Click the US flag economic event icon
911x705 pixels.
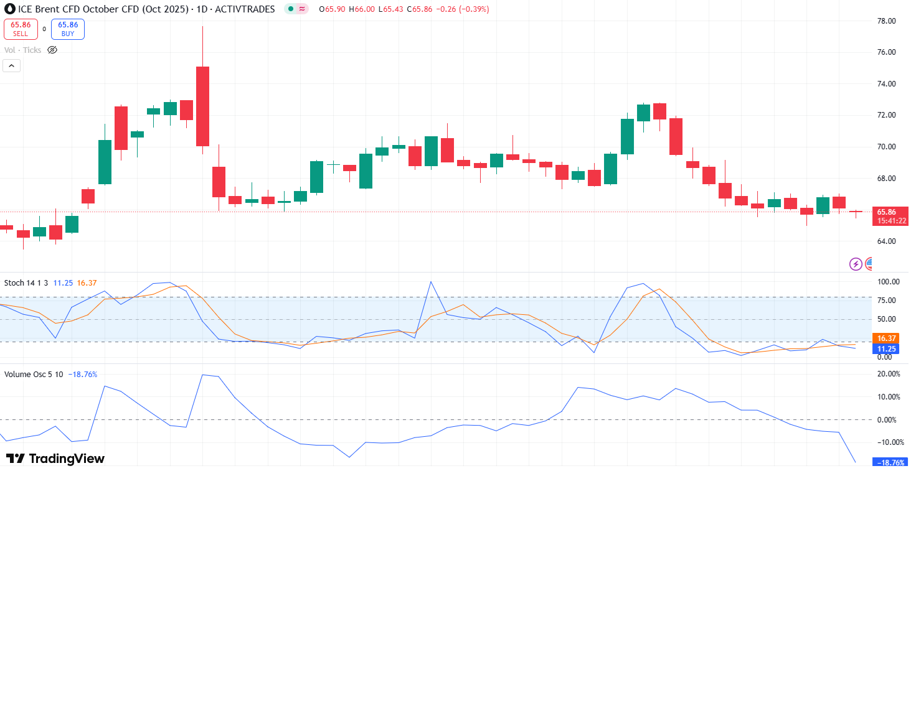tap(869, 264)
